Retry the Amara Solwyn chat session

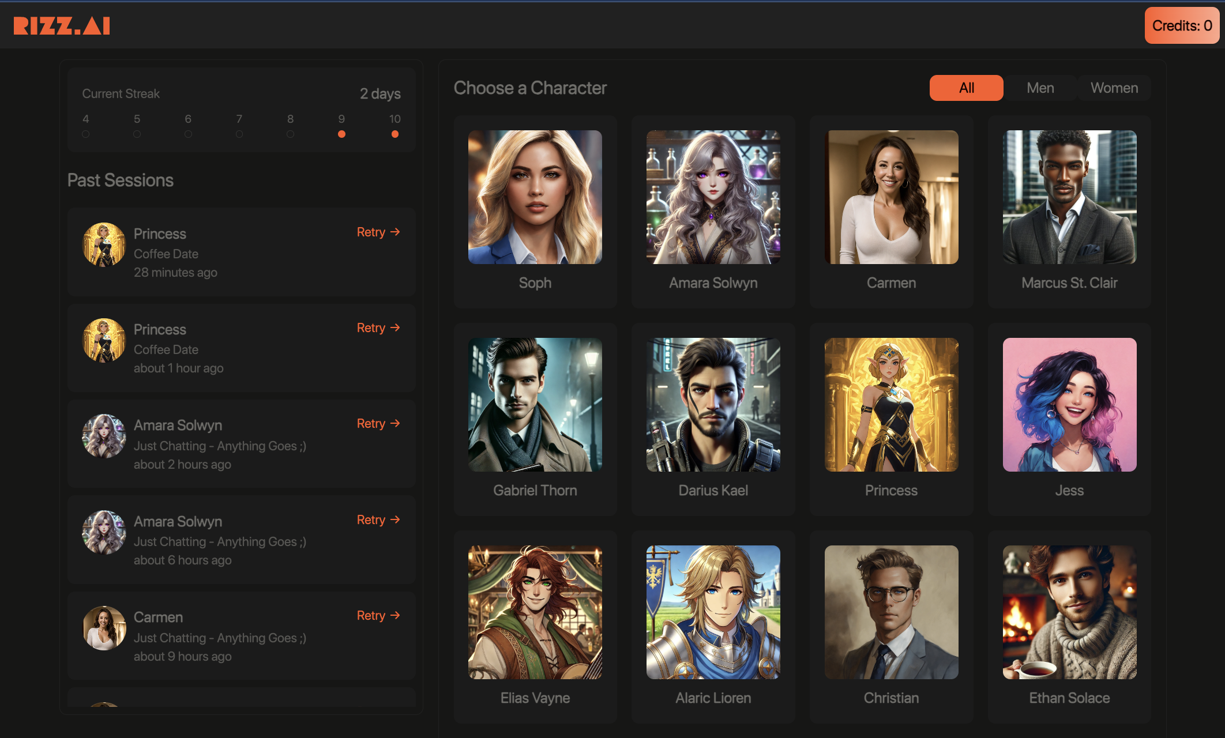[x=379, y=424]
